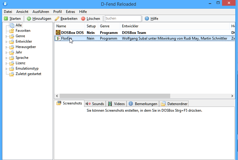Expand the Lizenz tree node
This screenshot has width=238, height=160.
pyautogui.click(x=6, y=64)
